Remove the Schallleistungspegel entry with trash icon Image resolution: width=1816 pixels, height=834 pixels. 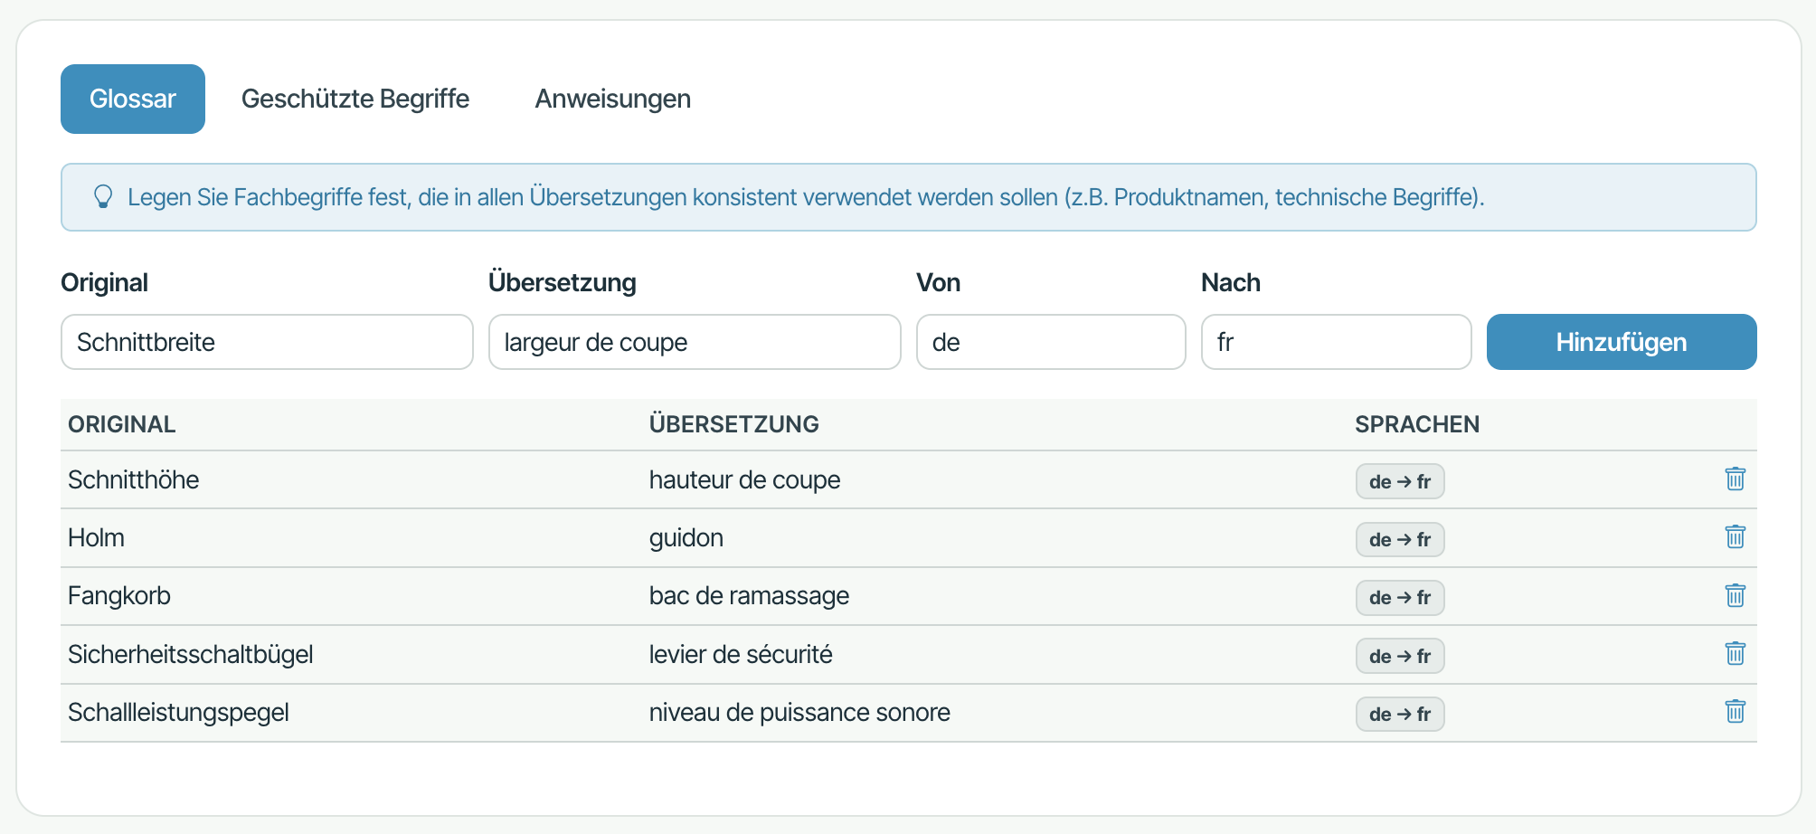tap(1735, 712)
